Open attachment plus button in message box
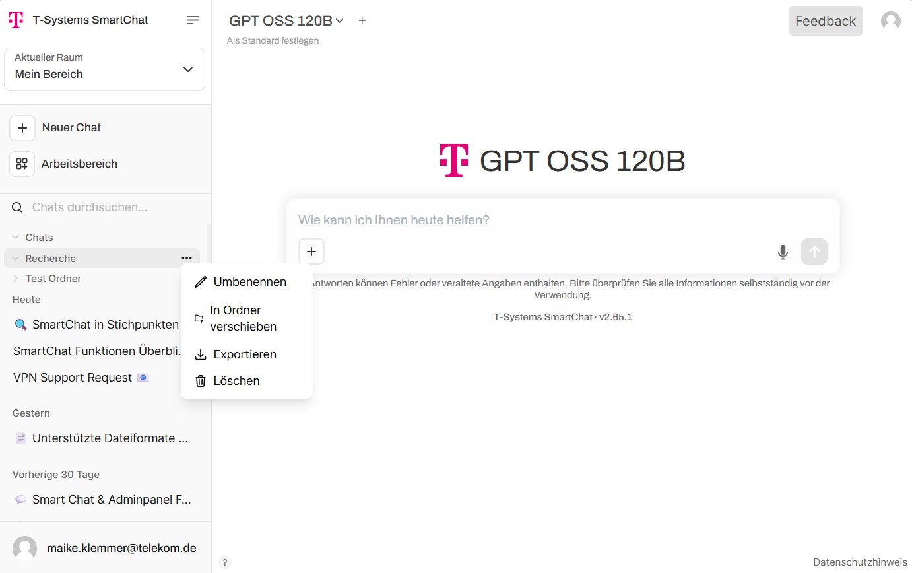Viewport: 912px width, 573px height. pos(311,252)
